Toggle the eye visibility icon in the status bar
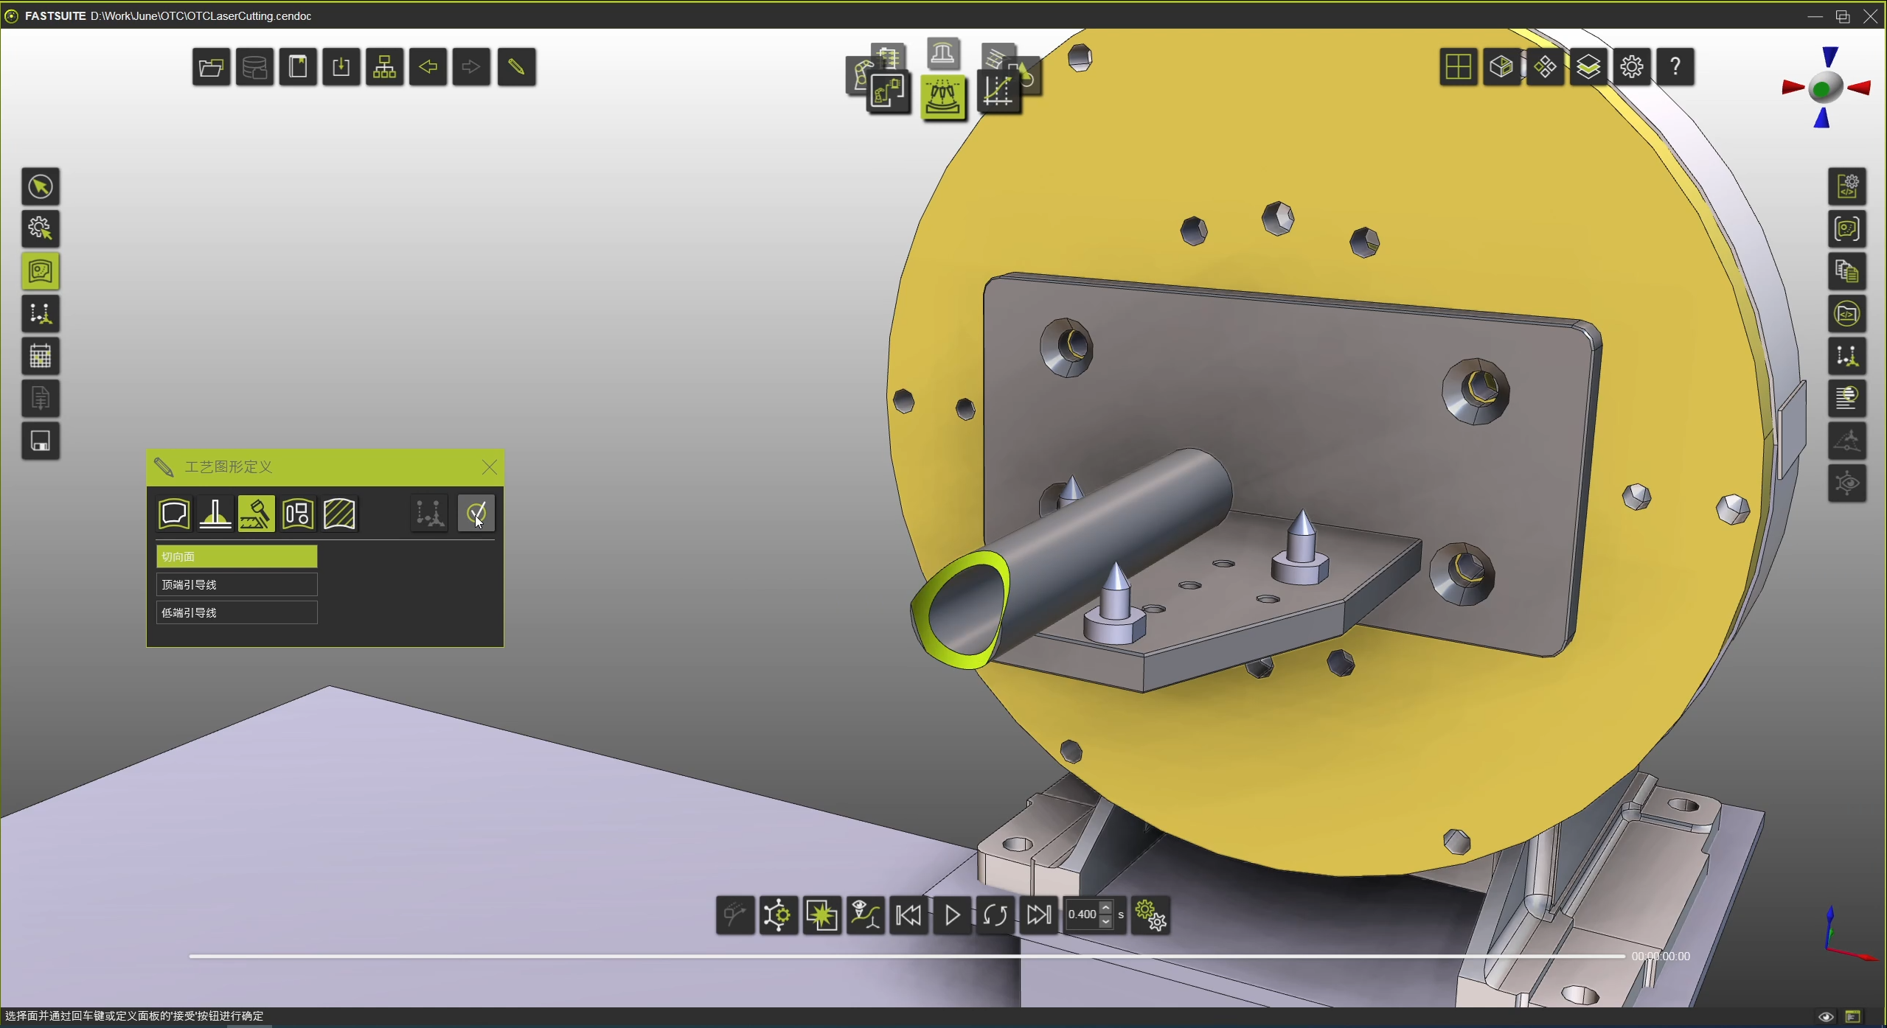The width and height of the screenshot is (1887, 1028). 1826,1017
